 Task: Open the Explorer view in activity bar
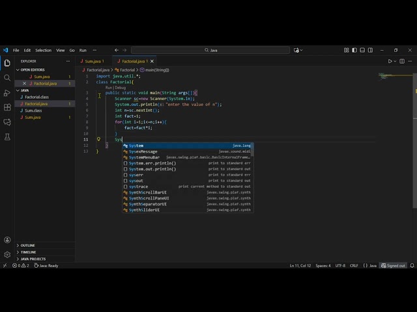[7, 63]
